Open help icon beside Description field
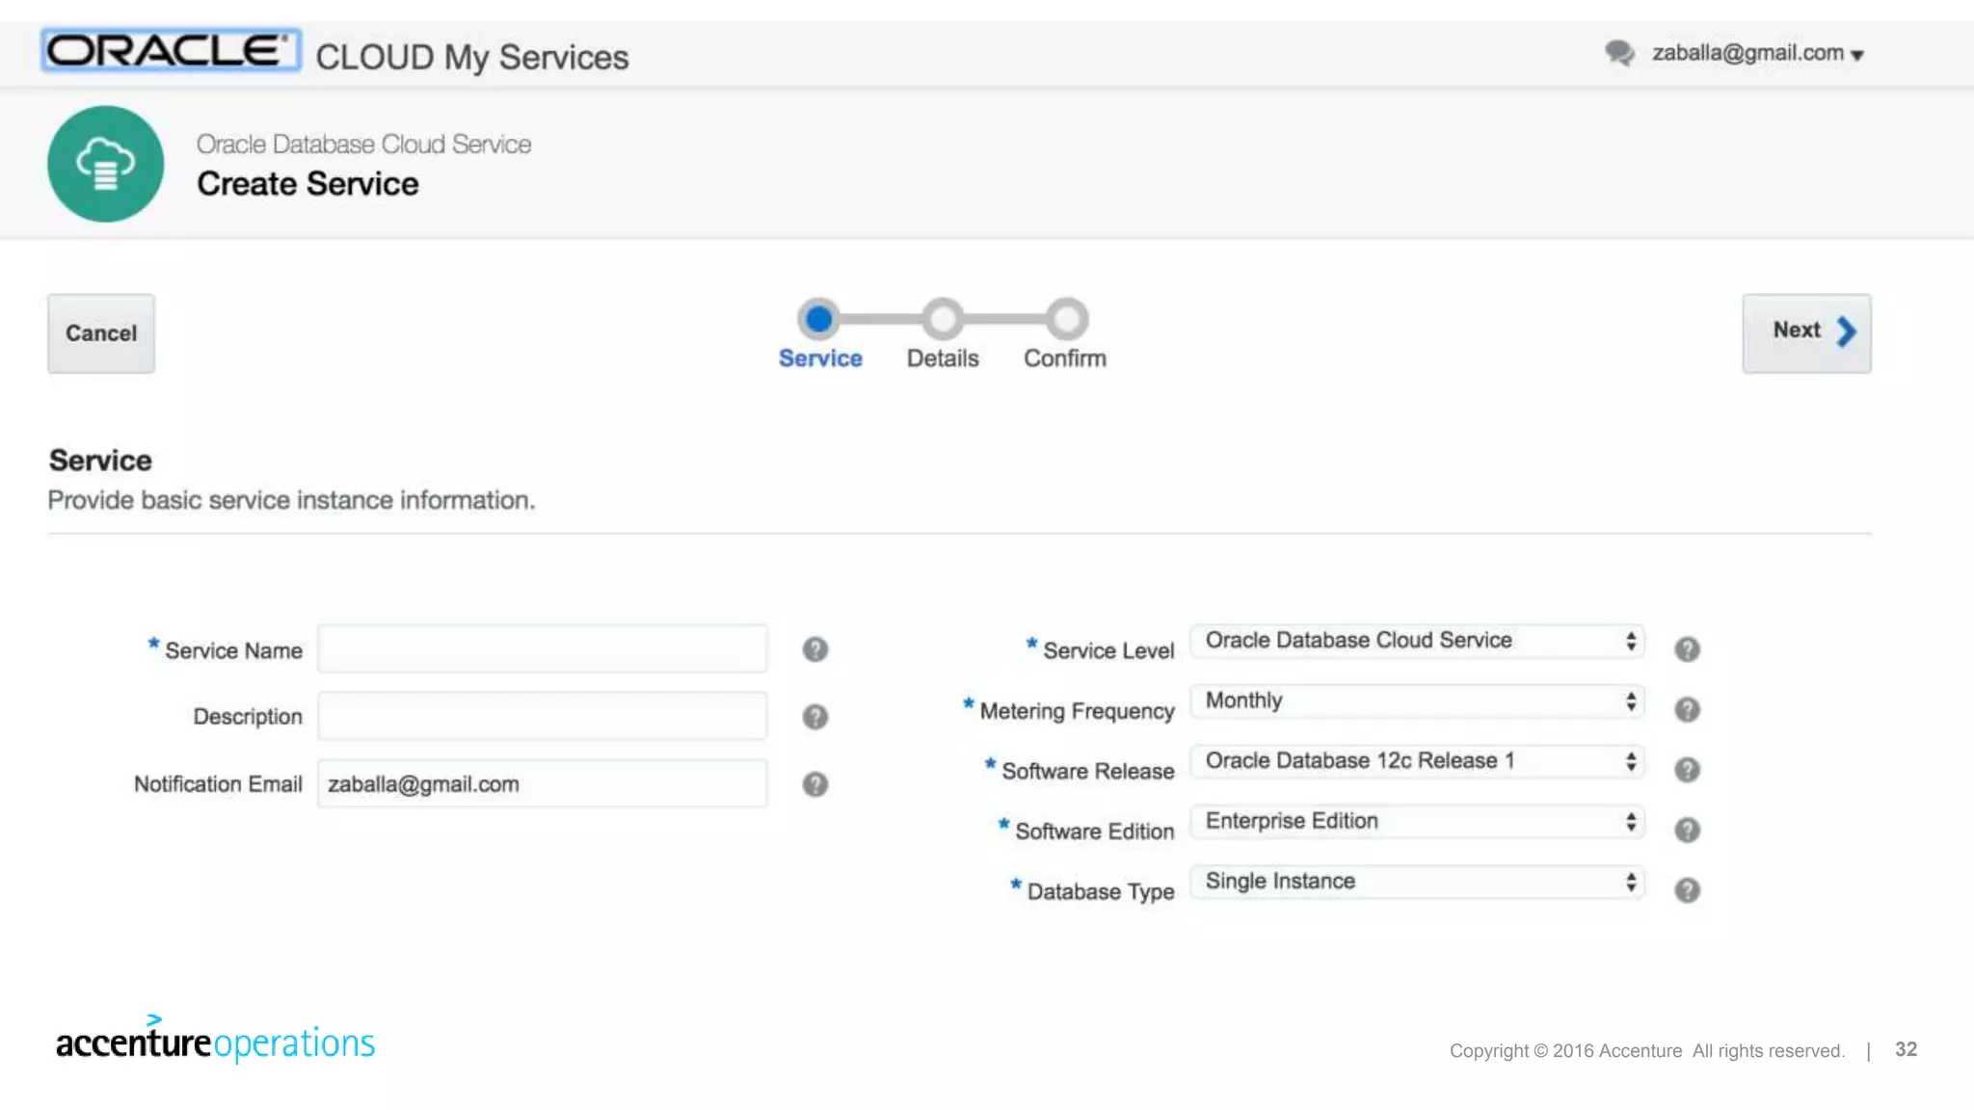The height and width of the screenshot is (1110, 1974). (815, 717)
